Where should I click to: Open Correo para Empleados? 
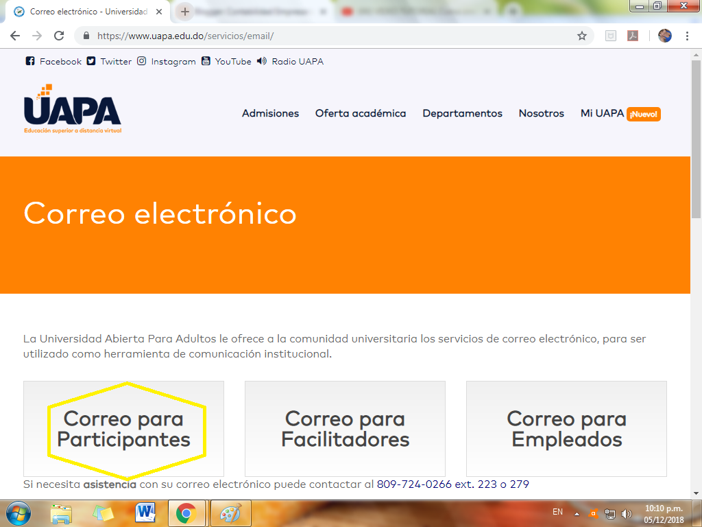click(x=566, y=428)
